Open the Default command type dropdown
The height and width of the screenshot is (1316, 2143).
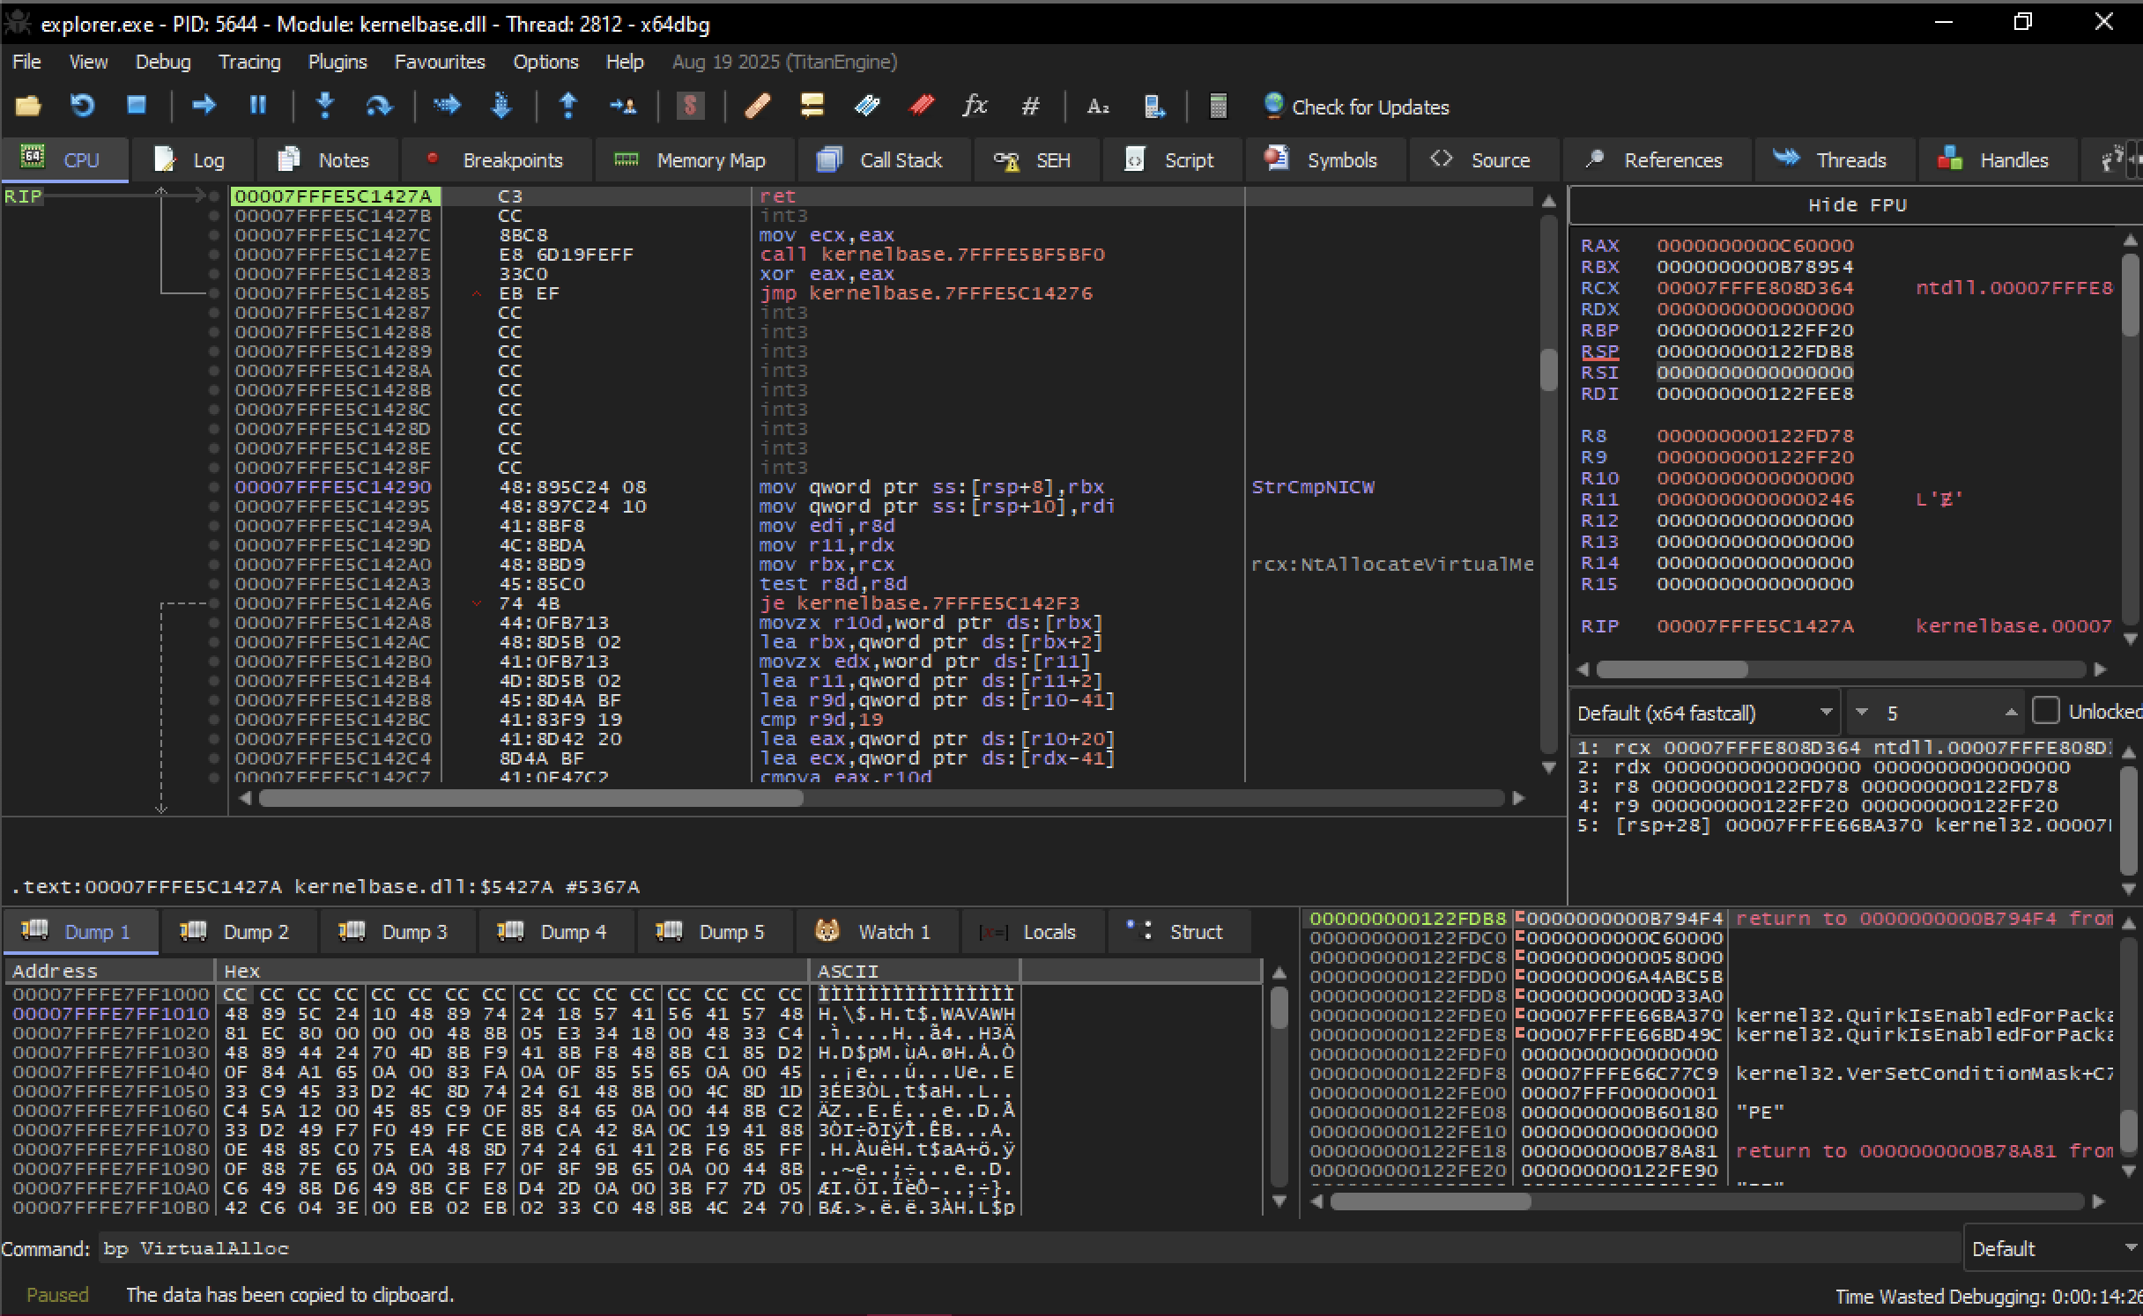[x=2052, y=1248]
